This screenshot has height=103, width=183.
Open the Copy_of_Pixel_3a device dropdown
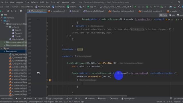tap(115, 7)
